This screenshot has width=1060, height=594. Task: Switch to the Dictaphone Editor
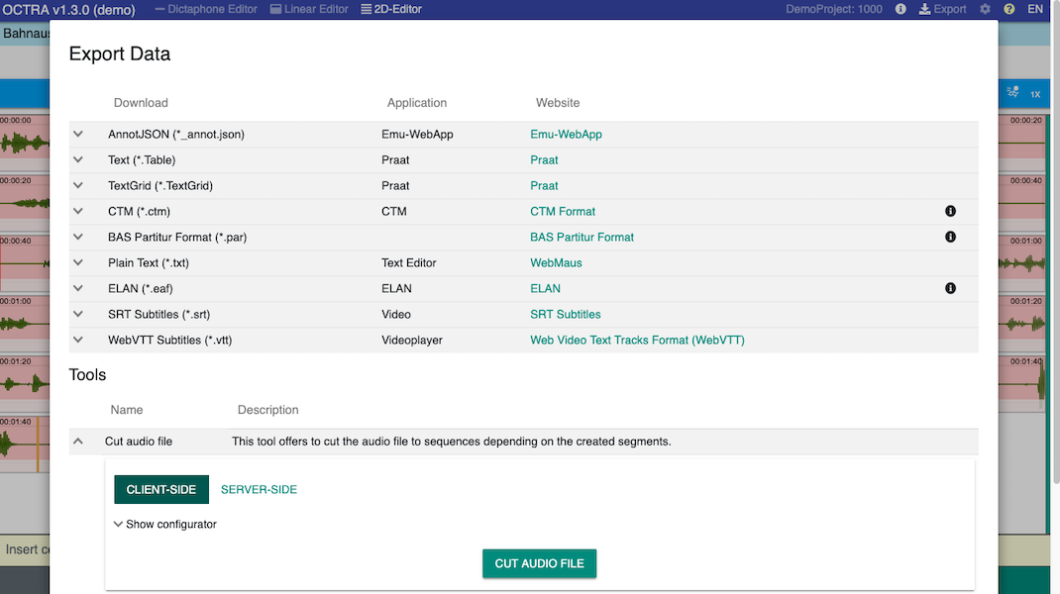(x=206, y=9)
